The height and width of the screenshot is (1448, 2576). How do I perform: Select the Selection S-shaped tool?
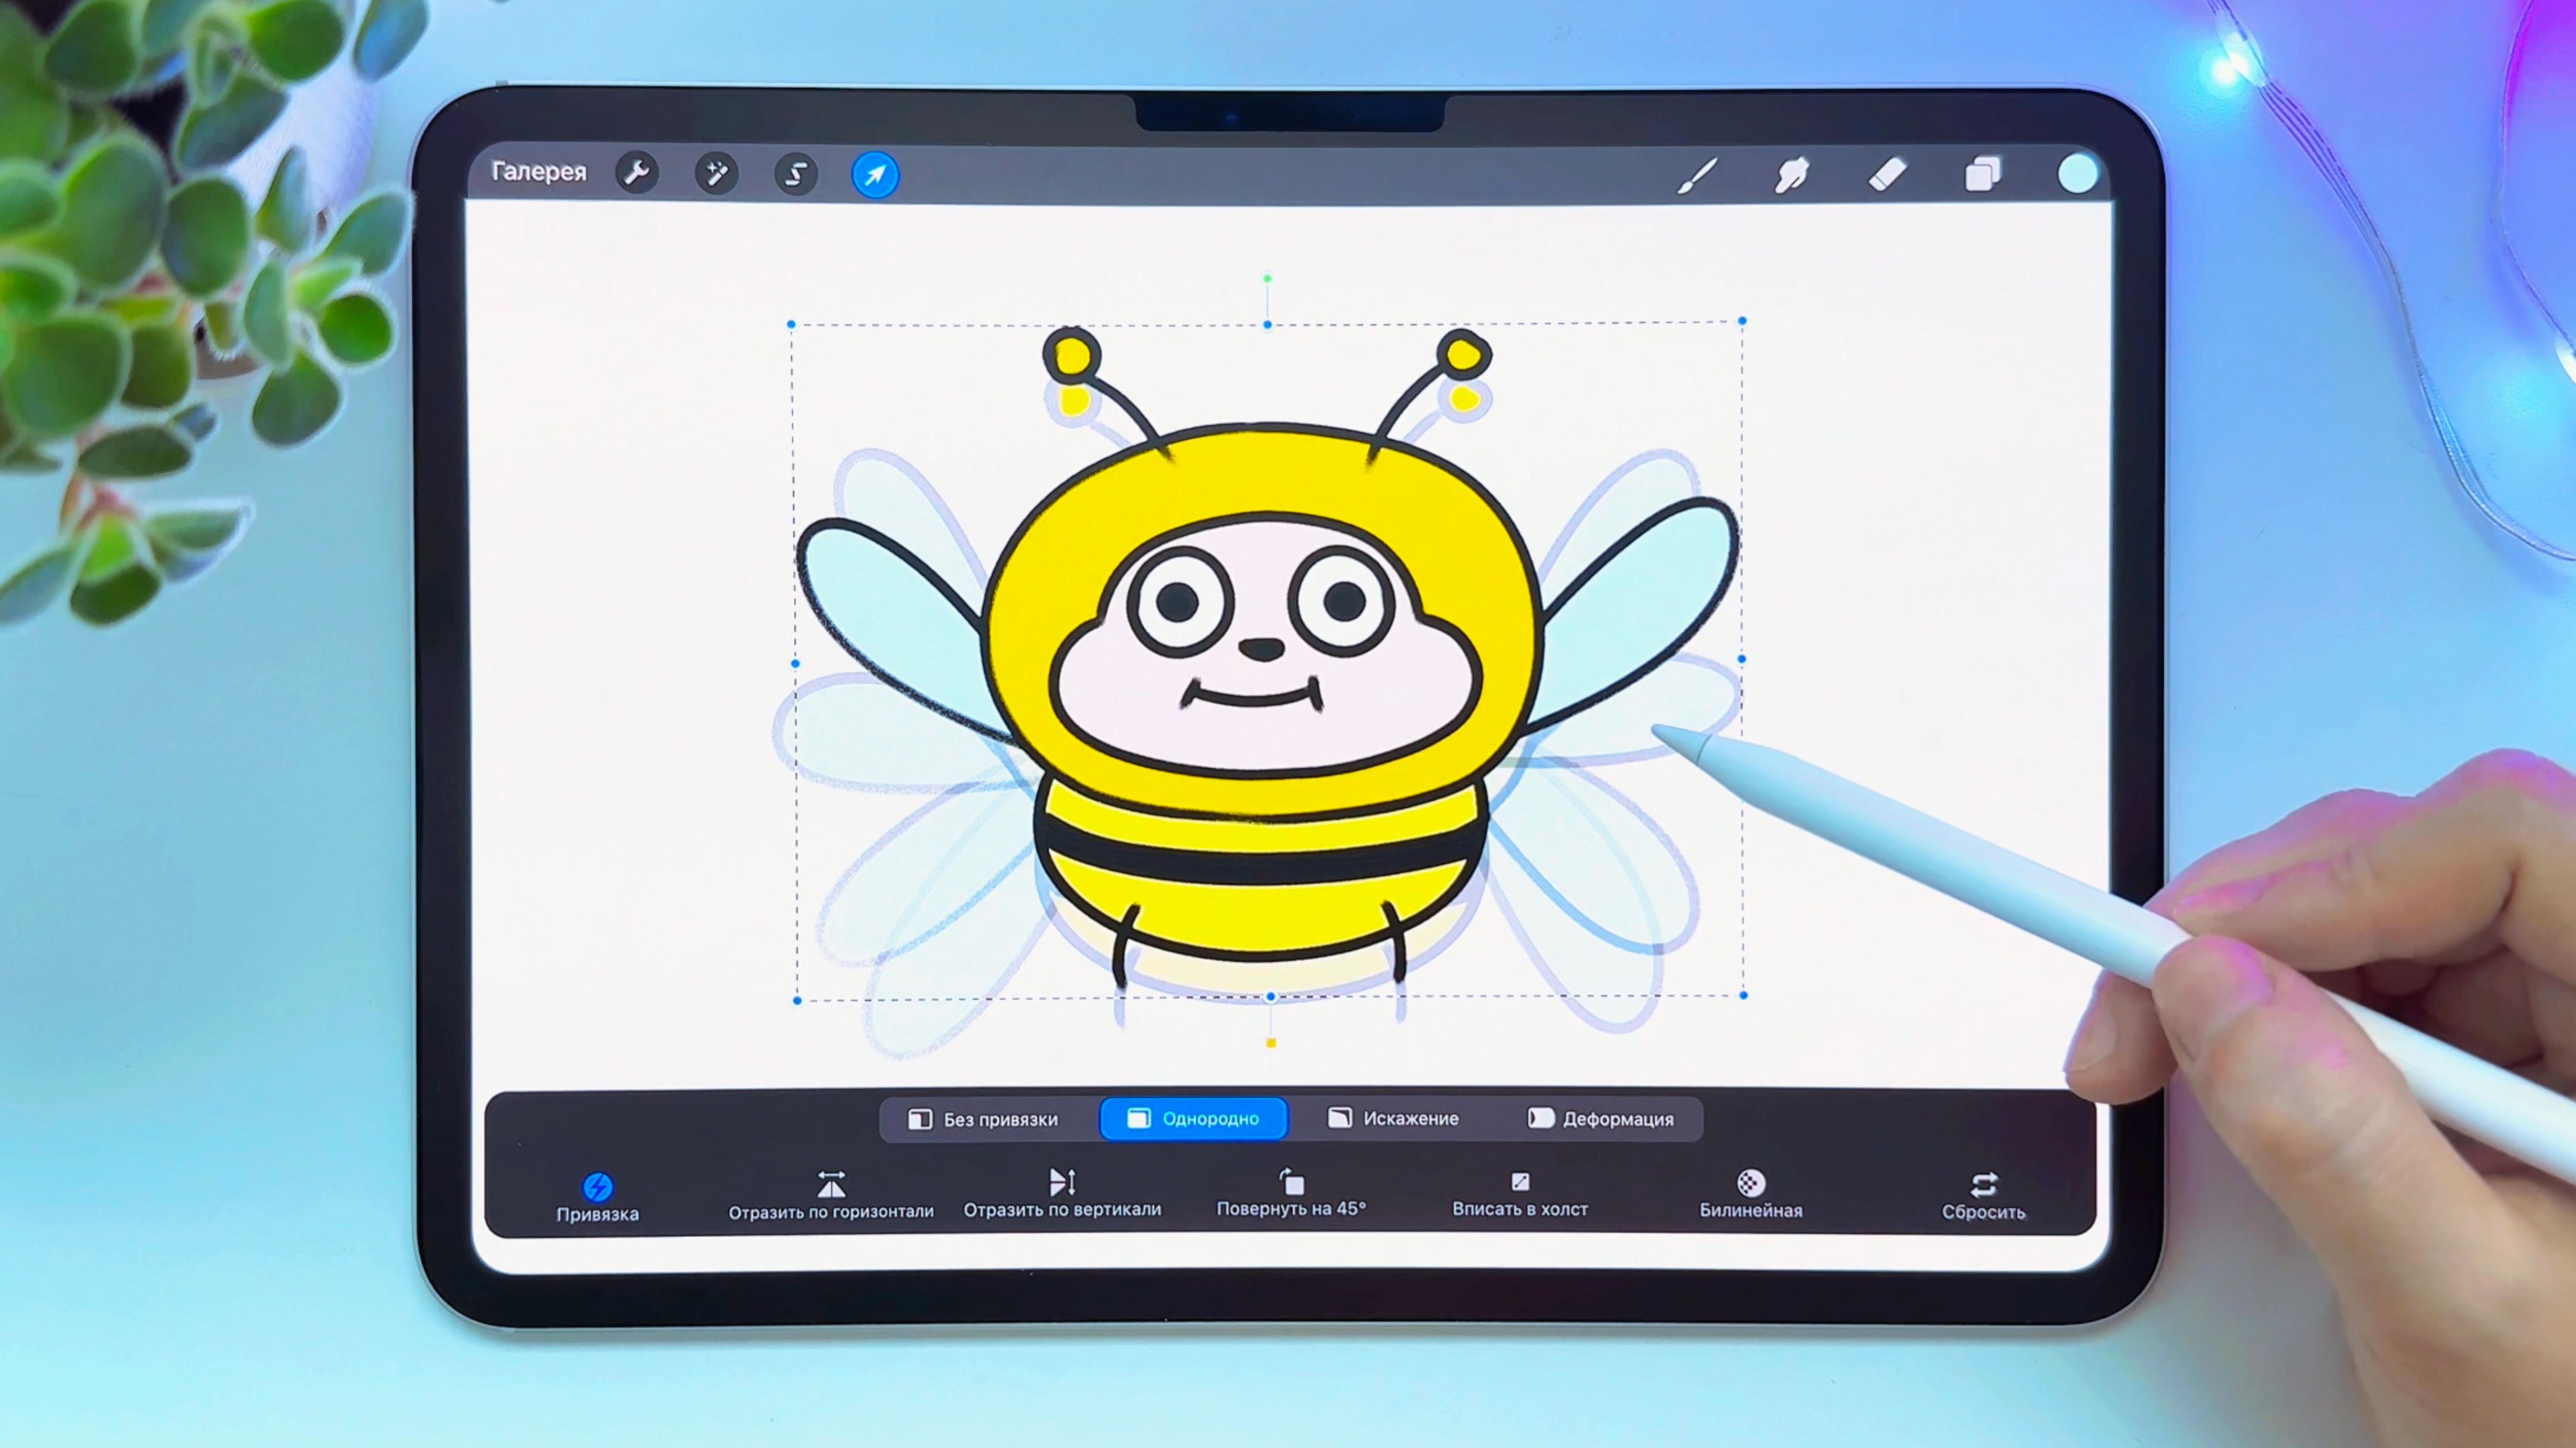tap(796, 175)
